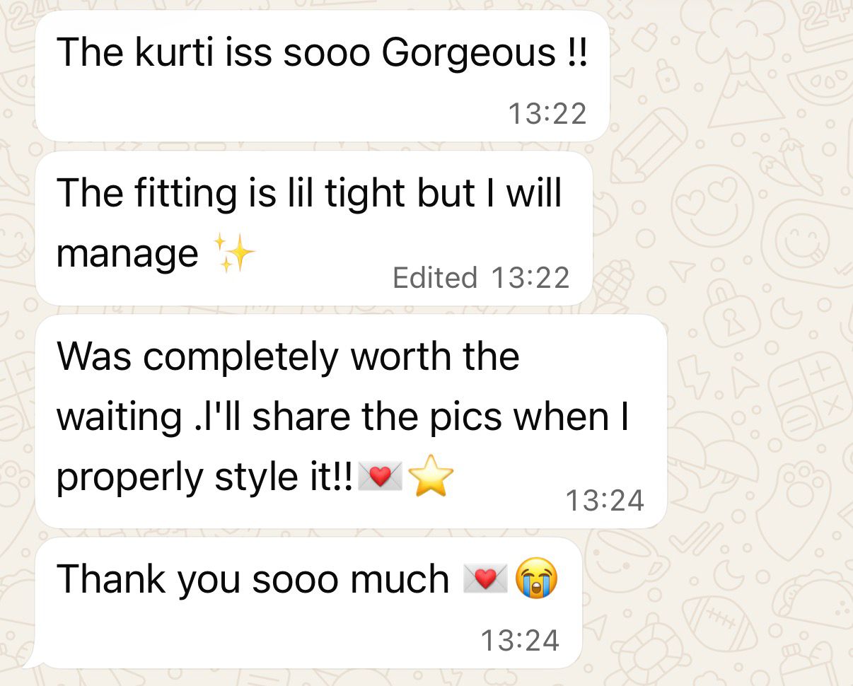Select the "Thank you sooo much" message

tap(308, 603)
